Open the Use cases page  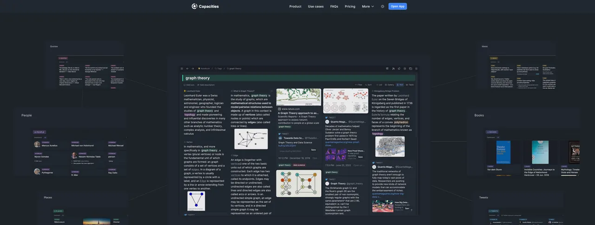[x=316, y=6]
